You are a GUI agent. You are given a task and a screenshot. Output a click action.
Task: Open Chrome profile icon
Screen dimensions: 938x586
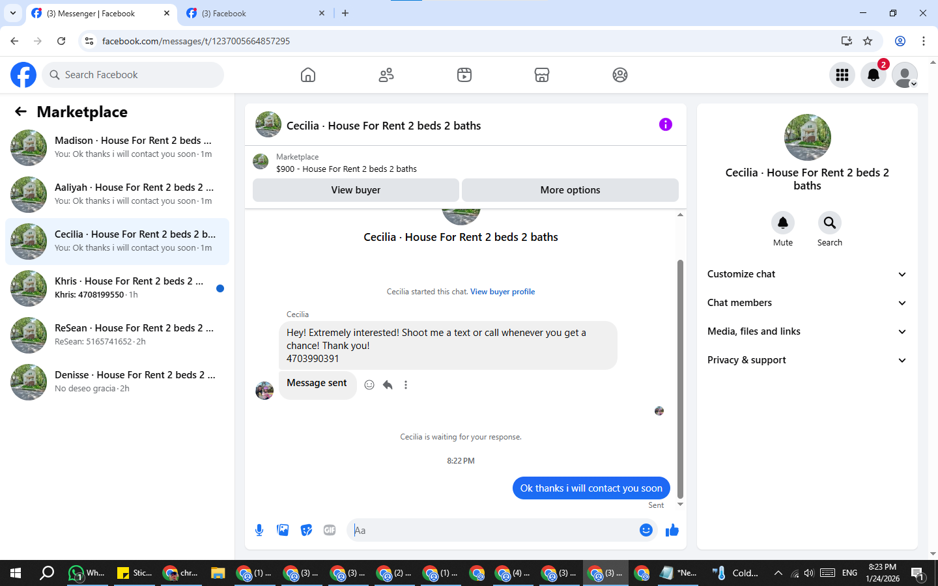(x=900, y=41)
